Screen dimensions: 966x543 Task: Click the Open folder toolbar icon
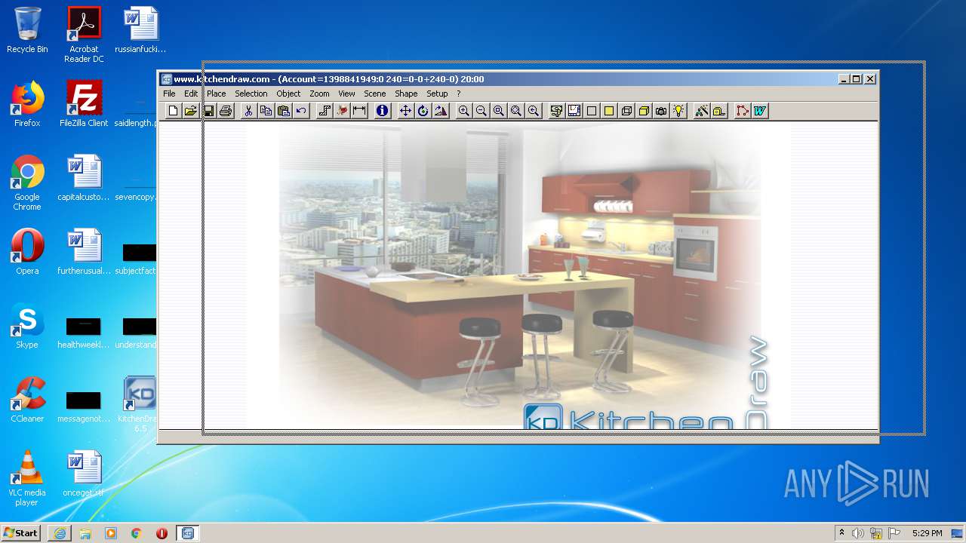click(191, 111)
